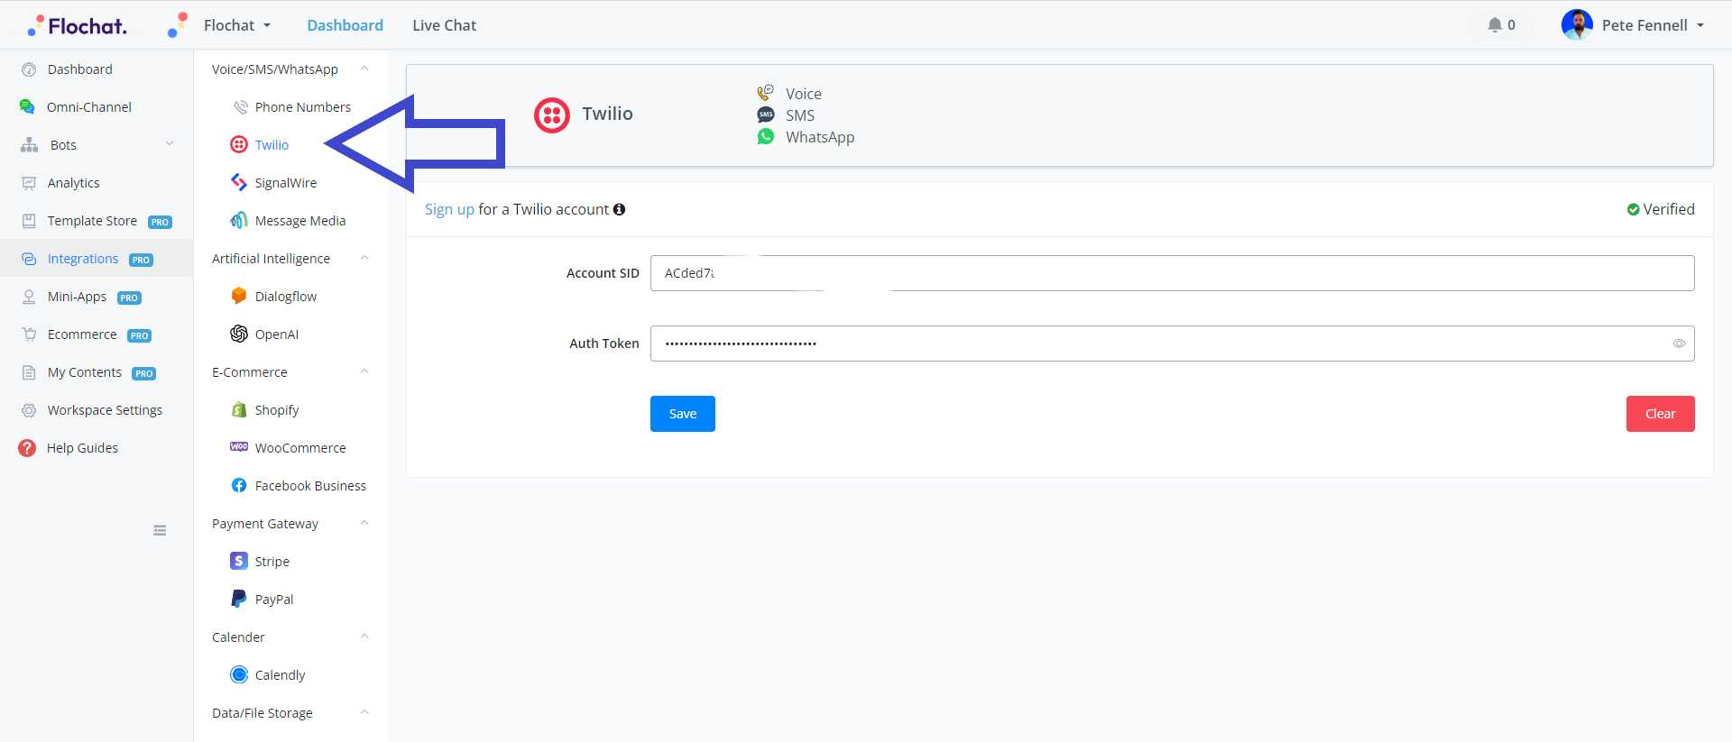The height and width of the screenshot is (742, 1732).
Task: Toggle Auth Token visibility eye icon
Action: point(1679,344)
